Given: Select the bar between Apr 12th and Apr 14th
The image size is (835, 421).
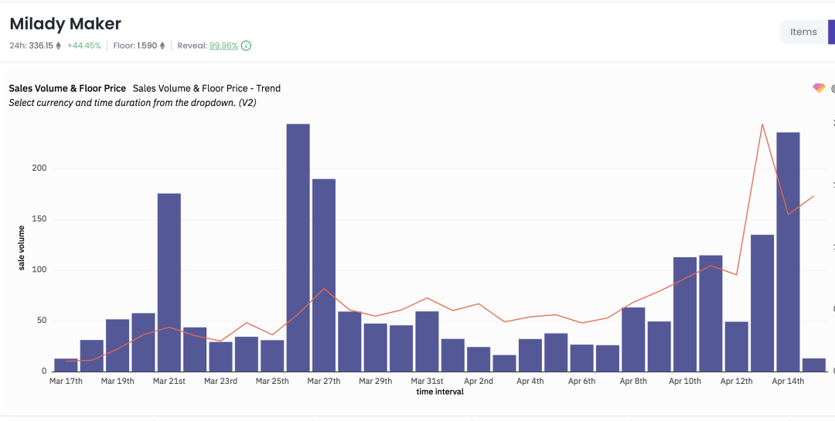Looking at the screenshot, I should tap(762, 304).
